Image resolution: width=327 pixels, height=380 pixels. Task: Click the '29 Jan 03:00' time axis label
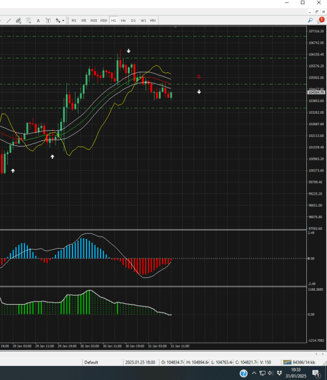tap(22, 346)
